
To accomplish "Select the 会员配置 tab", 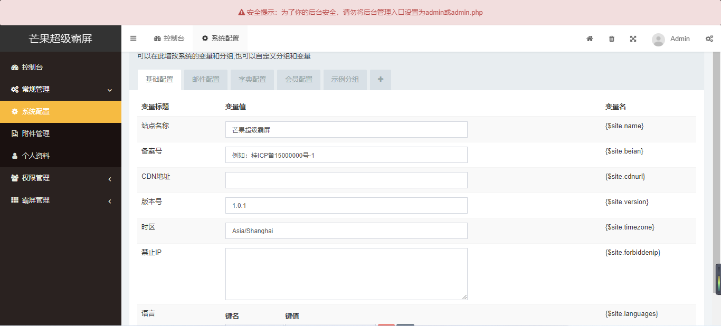I will pyautogui.click(x=299, y=80).
